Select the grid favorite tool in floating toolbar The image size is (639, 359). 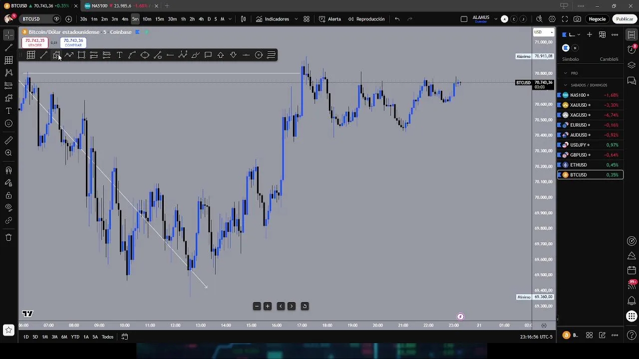31,55
